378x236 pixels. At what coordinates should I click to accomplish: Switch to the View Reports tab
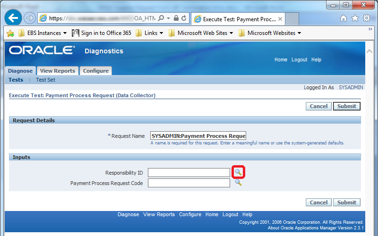tap(58, 71)
